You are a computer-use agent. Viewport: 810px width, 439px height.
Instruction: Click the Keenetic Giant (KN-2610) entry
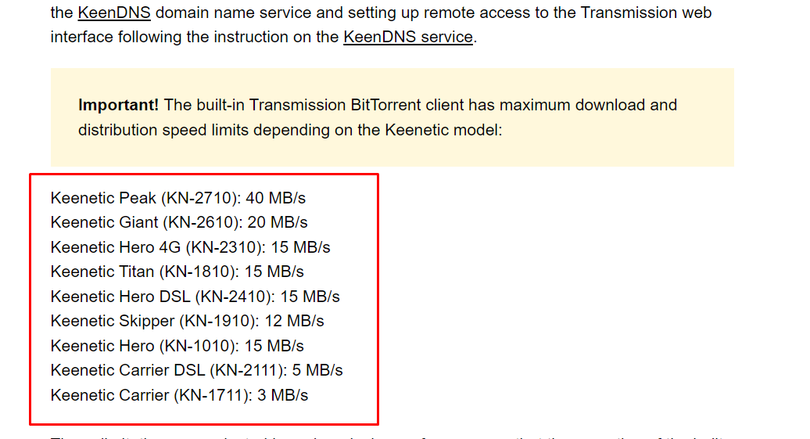click(179, 222)
